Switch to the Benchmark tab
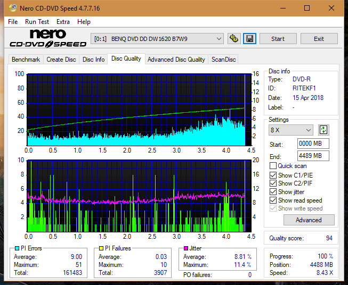Image resolution: width=348 pixels, height=285 pixels. [26, 60]
